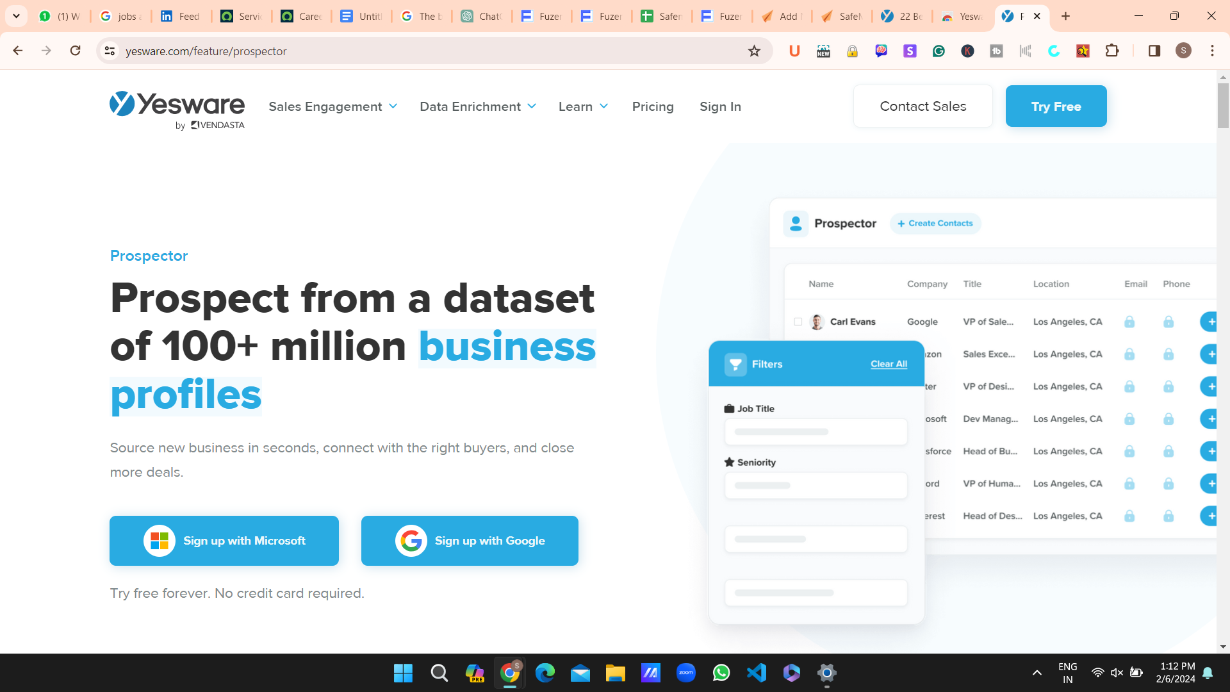
Task: Expand Sales Engagement menu
Action: [332, 106]
